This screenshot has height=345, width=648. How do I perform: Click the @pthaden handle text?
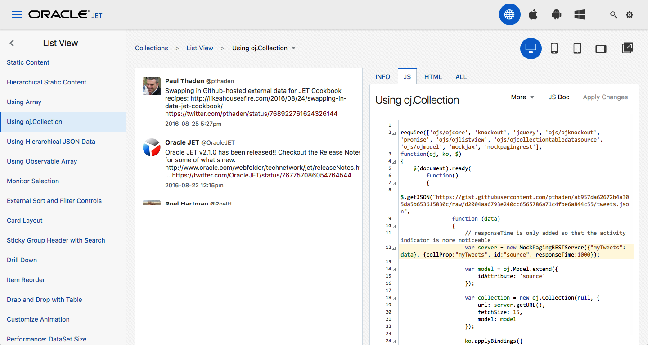pyautogui.click(x=220, y=81)
